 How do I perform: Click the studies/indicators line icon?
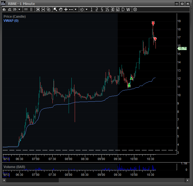point(10,9)
